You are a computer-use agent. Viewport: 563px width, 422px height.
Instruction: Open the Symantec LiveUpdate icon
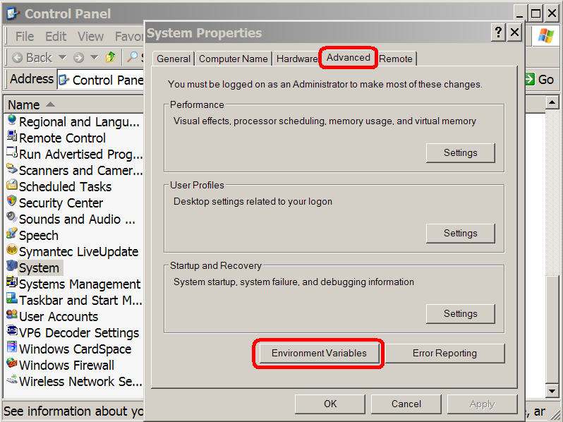[12, 250]
